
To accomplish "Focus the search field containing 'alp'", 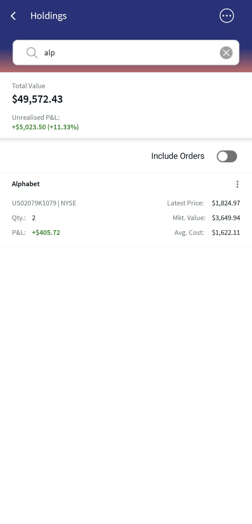I will click(126, 53).
